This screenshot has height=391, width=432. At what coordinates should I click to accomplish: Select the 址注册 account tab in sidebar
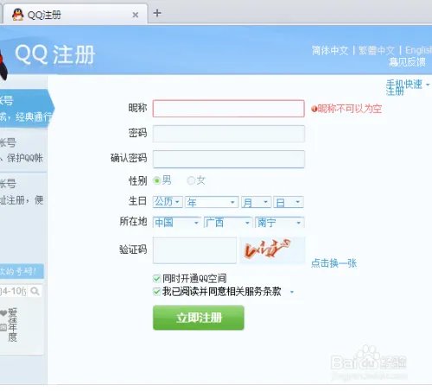[23, 192]
